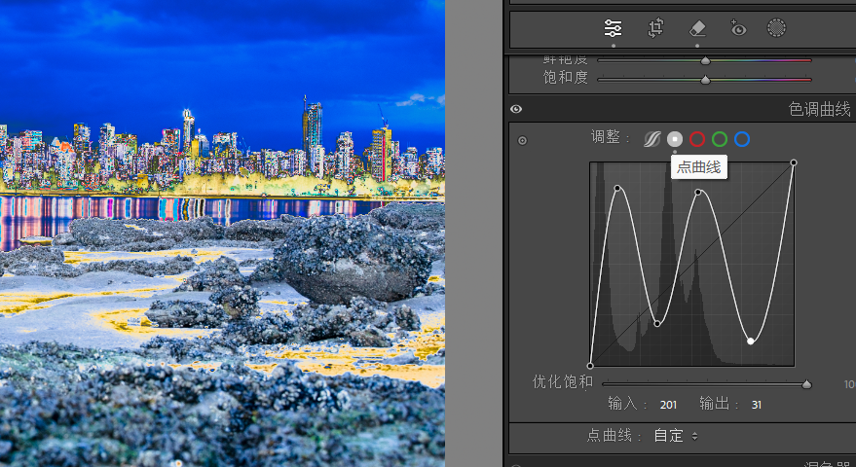Select the Masking circle tool
The height and width of the screenshot is (467, 856).
pos(776,28)
